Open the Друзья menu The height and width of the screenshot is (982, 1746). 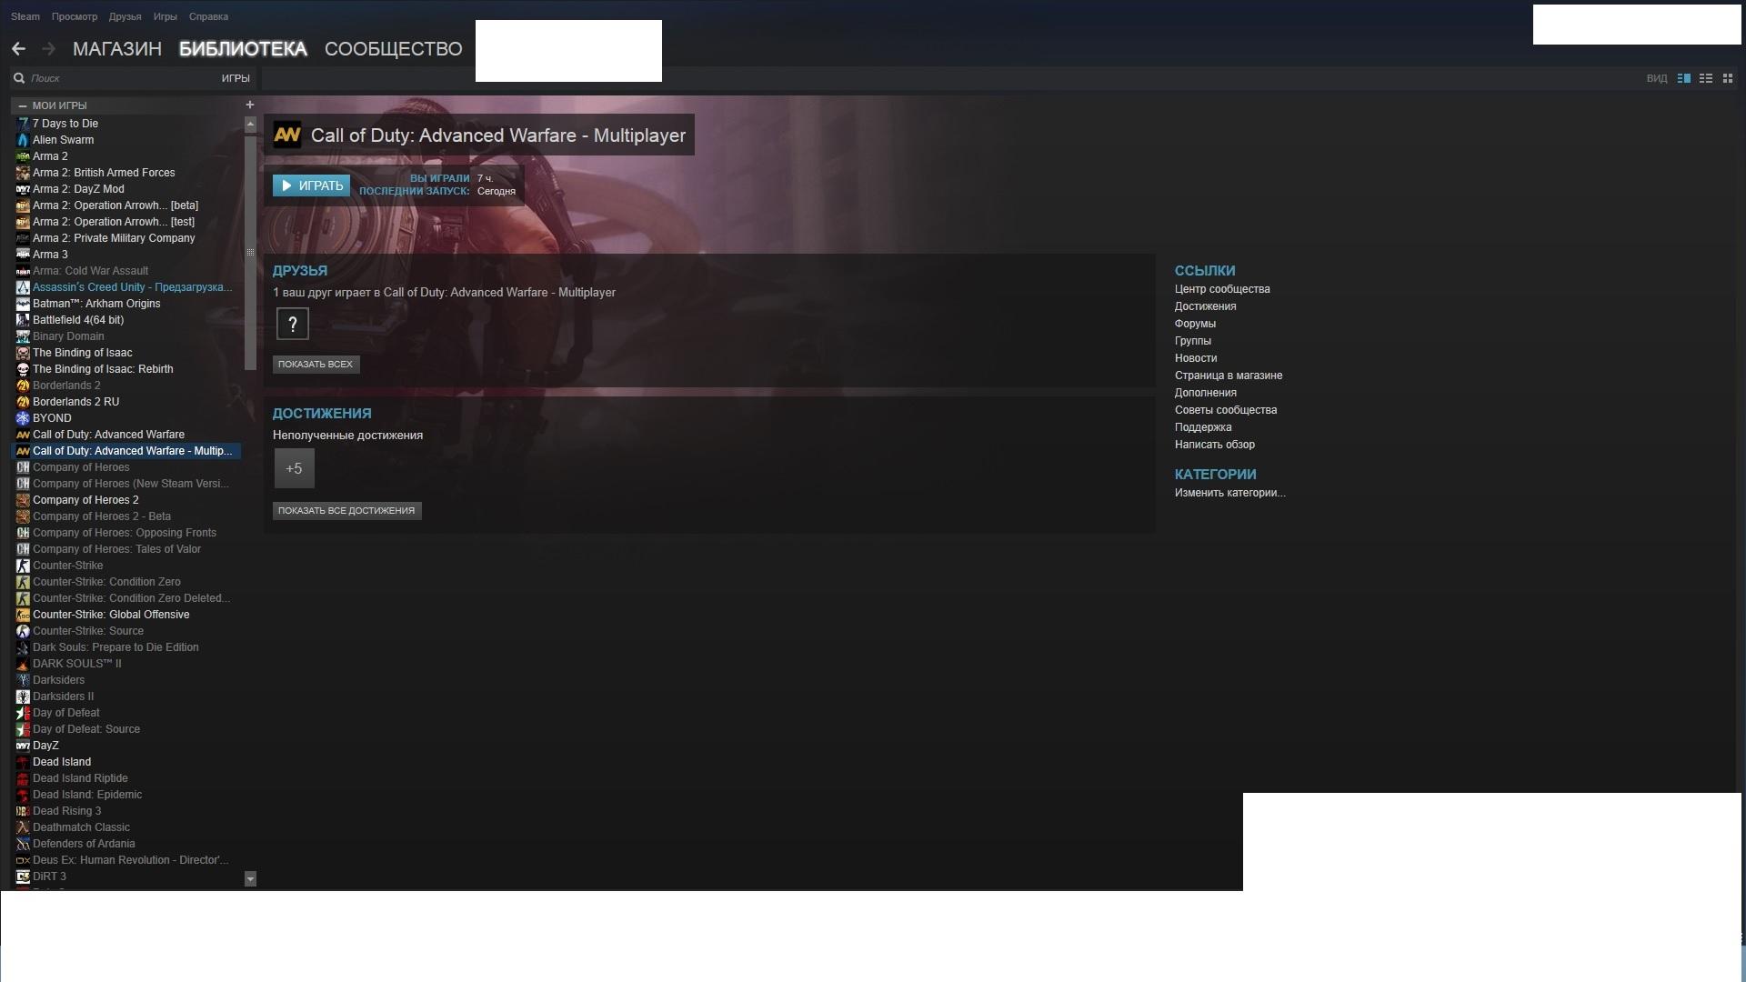[125, 16]
